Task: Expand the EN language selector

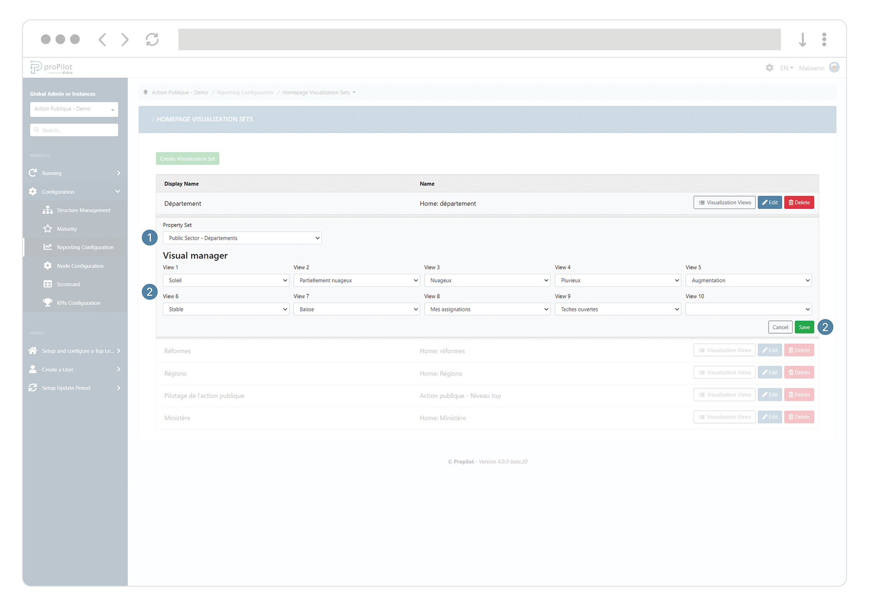Action: [x=786, y=68]
